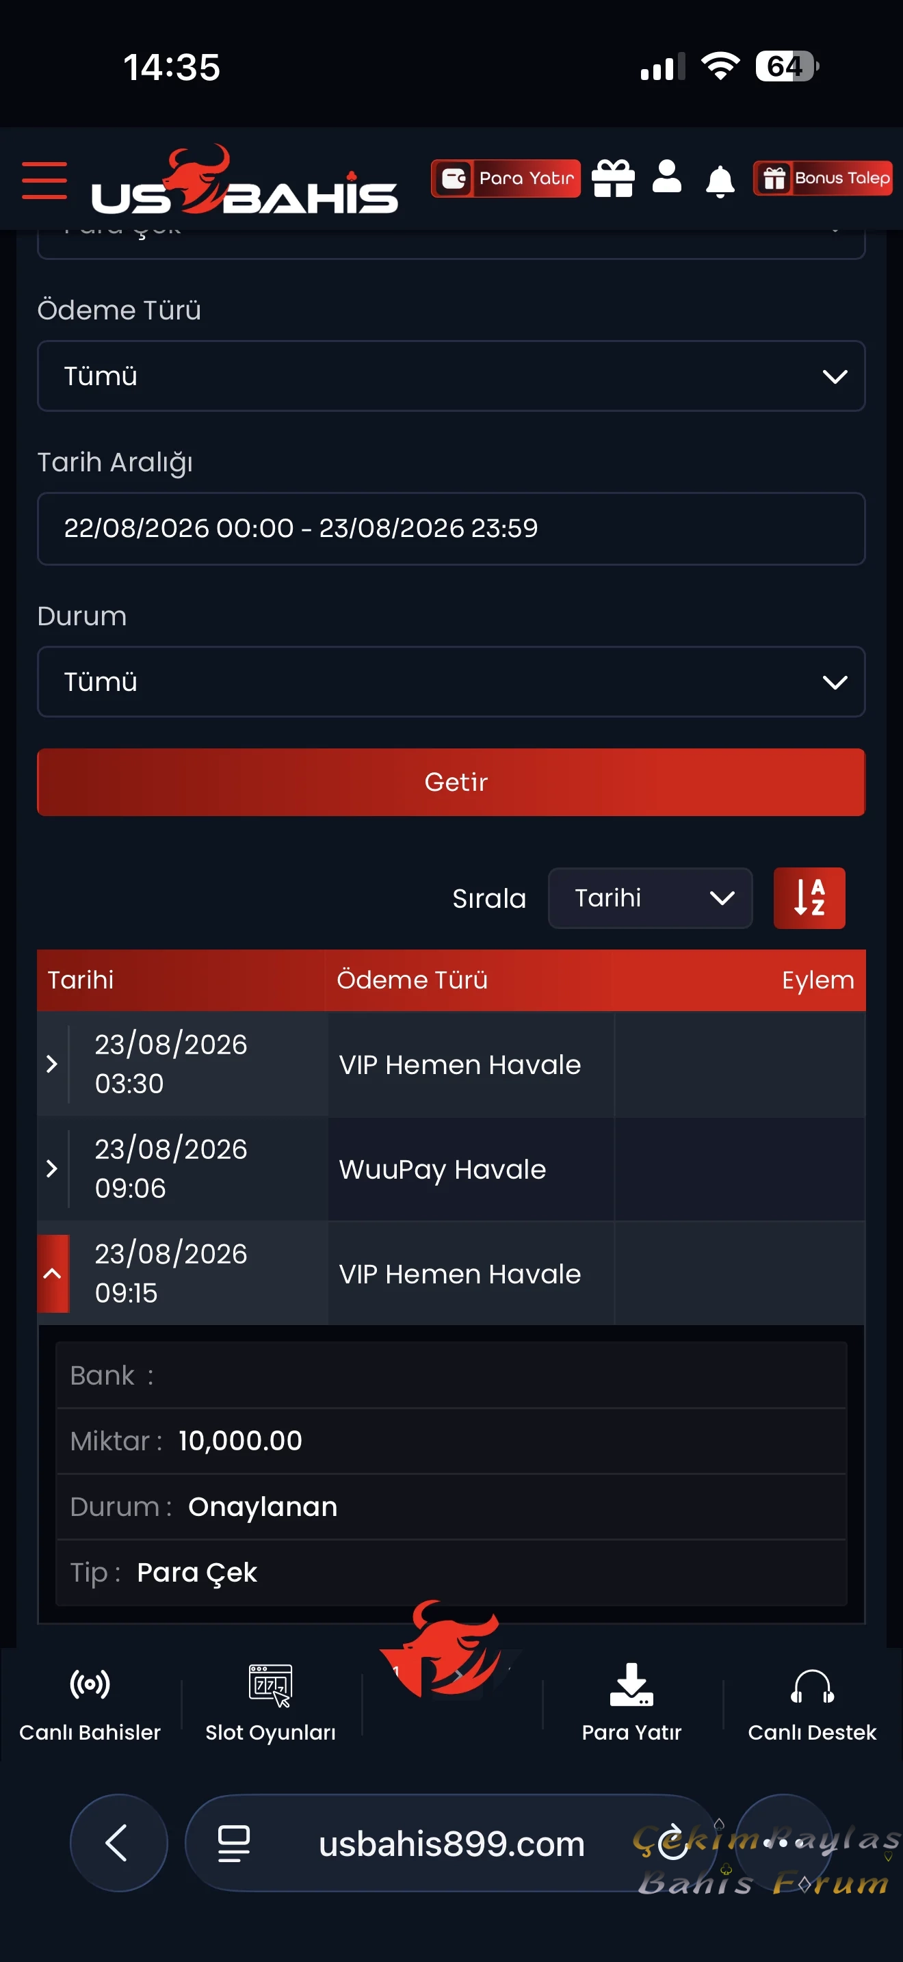Viewport: 903px width, 1962px height.
Task: Open the Ödeme Türü dropdown
Action: coord(451,376)
